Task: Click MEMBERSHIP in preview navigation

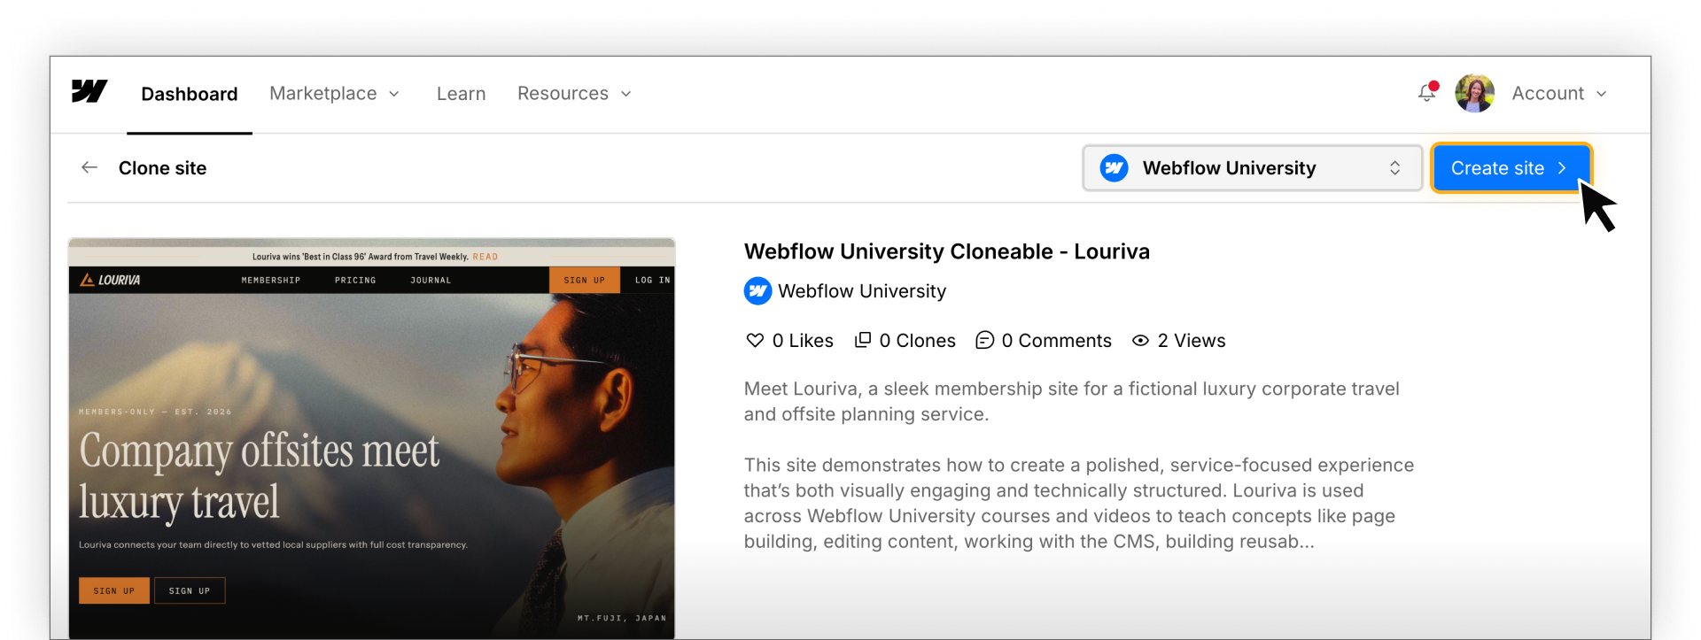Action: (271, 280)
